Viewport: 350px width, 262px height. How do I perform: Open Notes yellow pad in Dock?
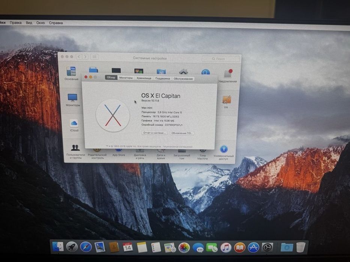(142, 247)
